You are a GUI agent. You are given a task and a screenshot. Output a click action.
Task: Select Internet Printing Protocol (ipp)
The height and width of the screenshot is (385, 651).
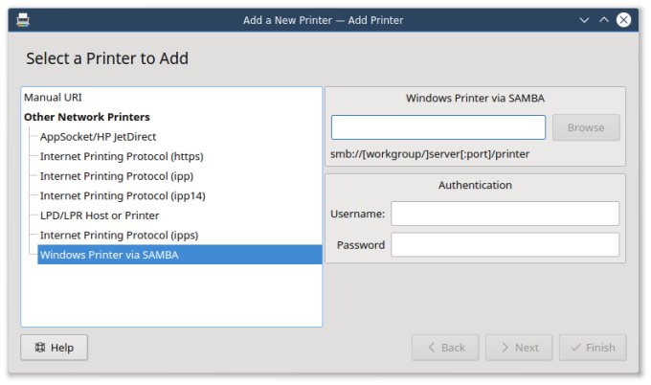pos(117,176)
